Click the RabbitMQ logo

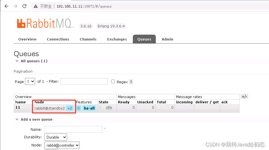(45, 23)
